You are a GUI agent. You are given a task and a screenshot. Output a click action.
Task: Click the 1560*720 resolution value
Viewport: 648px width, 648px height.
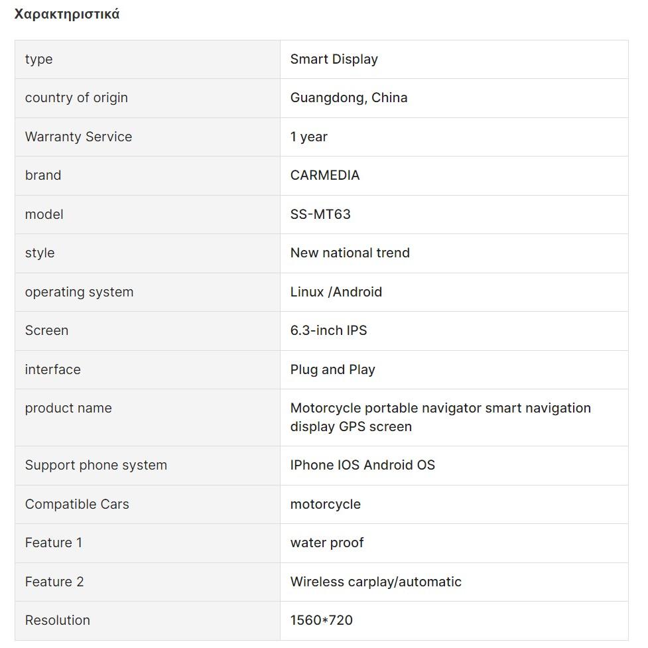(321, 620)
